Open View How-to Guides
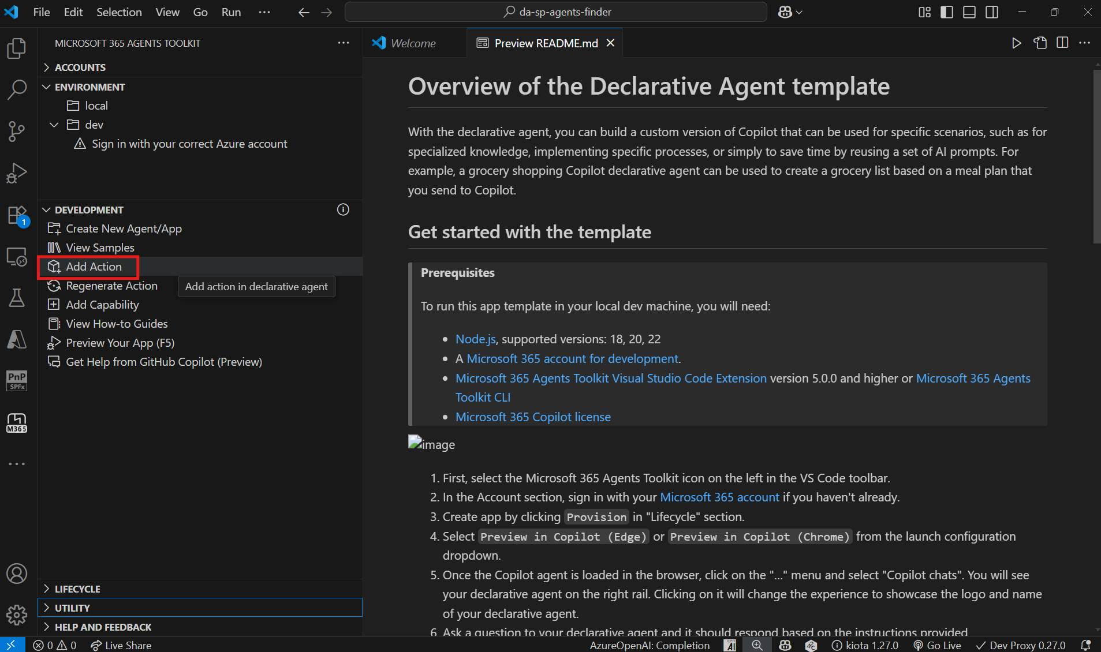This screenshot has height=652, width=1101. [x=117, y=324]
